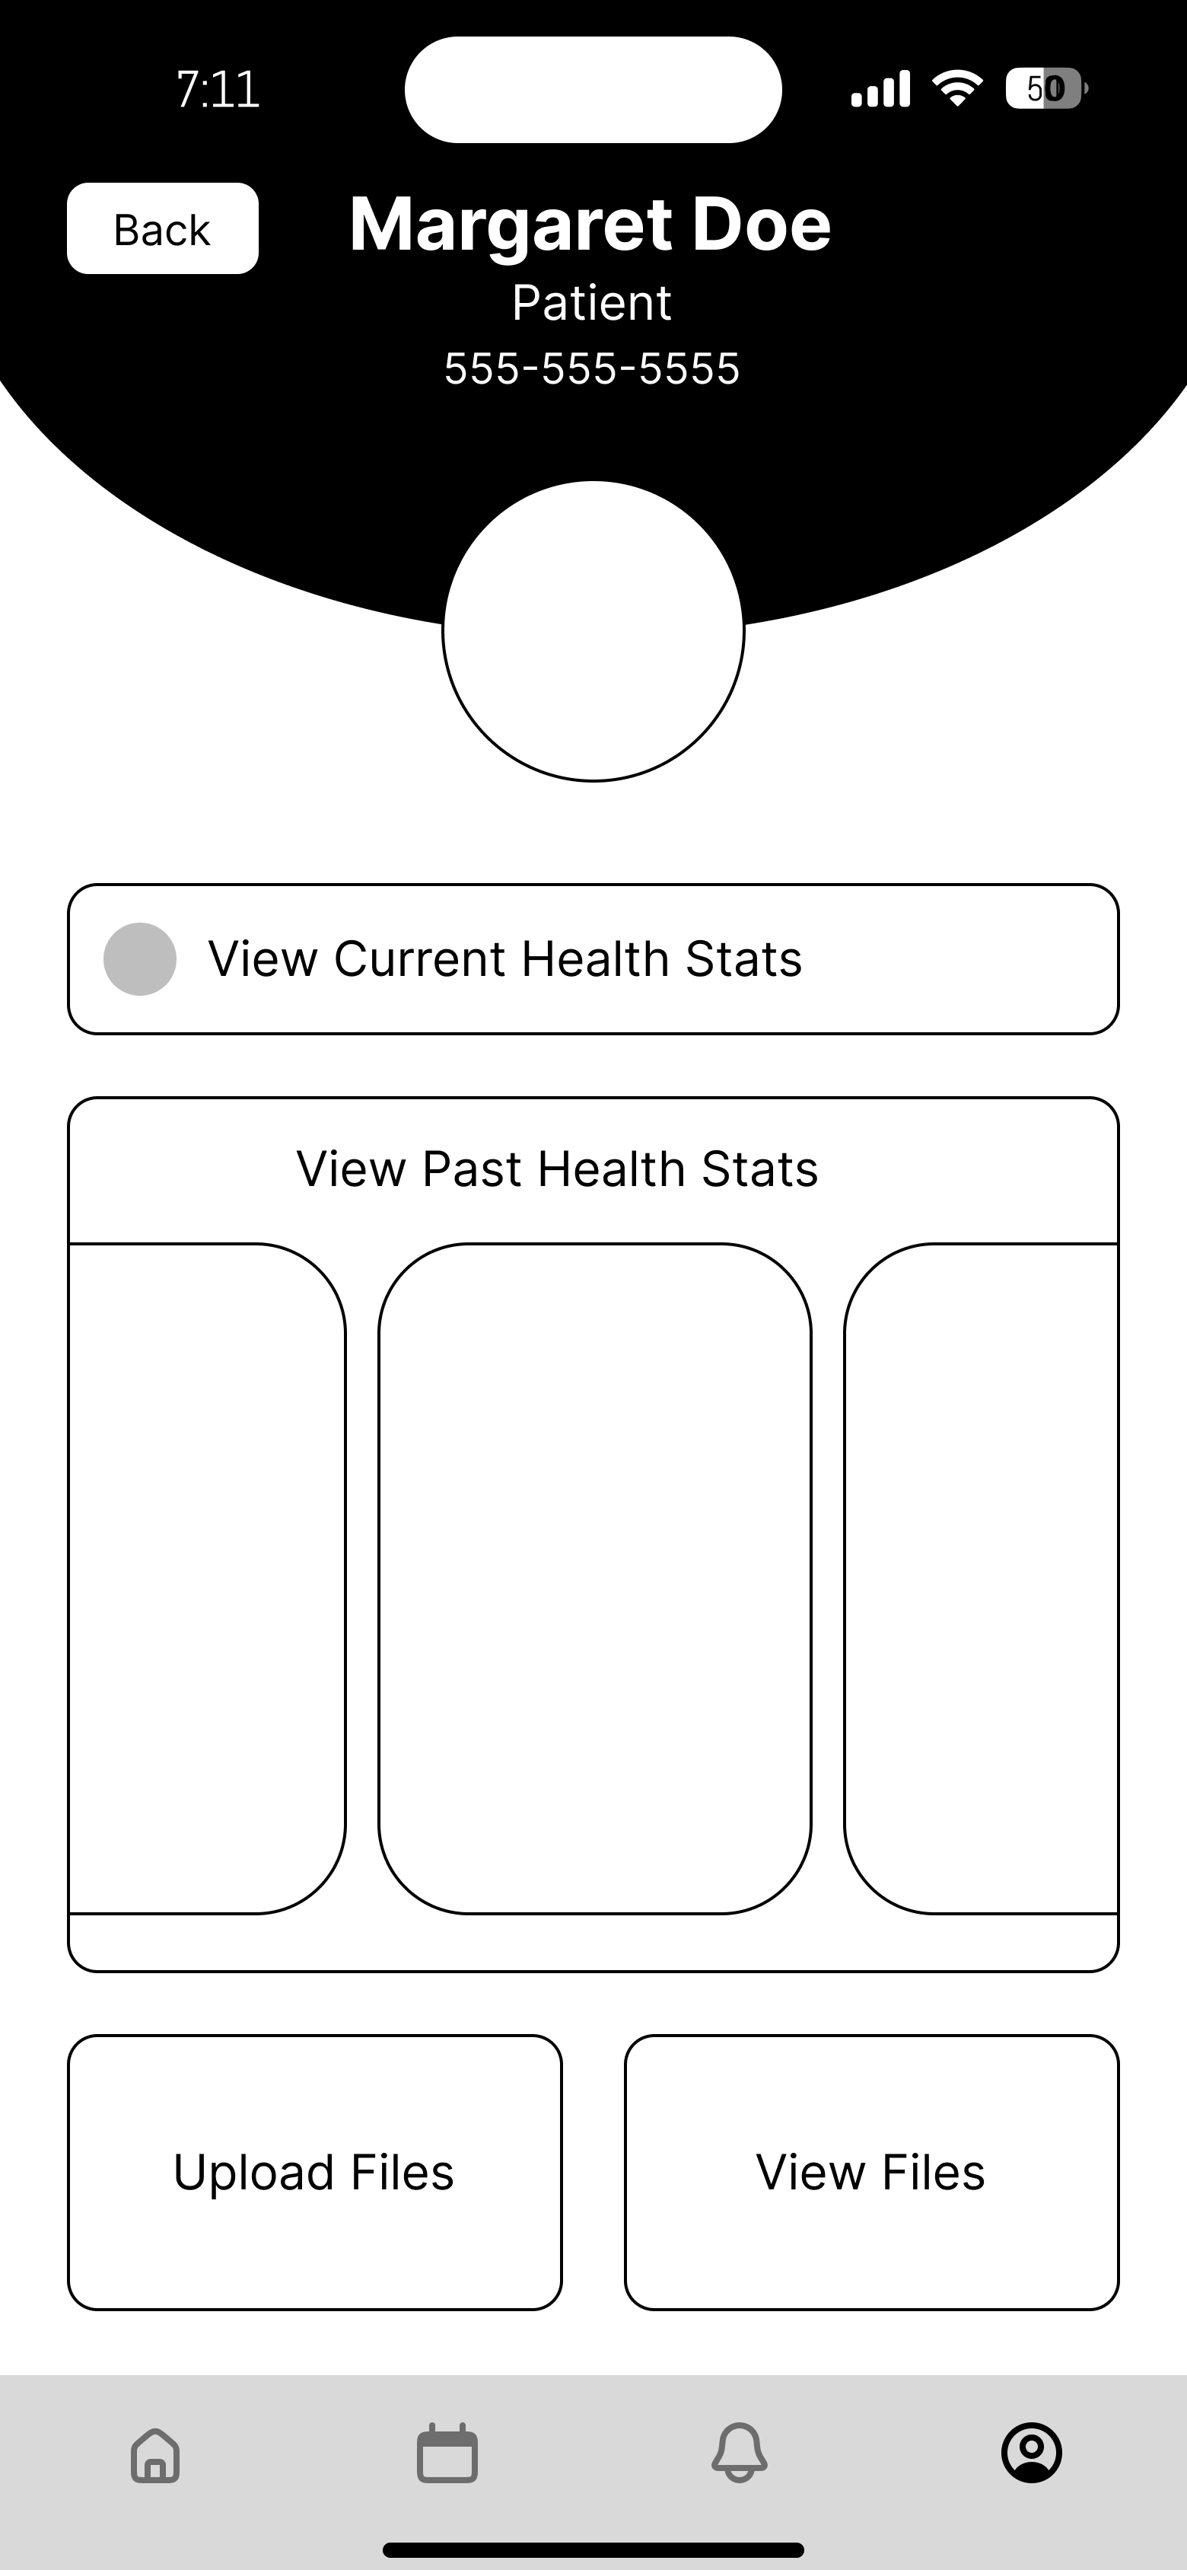Tap the Margaret Doe name title
Image resolution: width=1187 pixels, height=2570 pixels.
pyautogui.click(x=590, y=225)
